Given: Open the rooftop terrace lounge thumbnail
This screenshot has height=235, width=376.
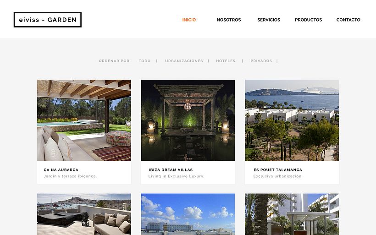Looking at the screenshot, I should click(x=84, y=214).
